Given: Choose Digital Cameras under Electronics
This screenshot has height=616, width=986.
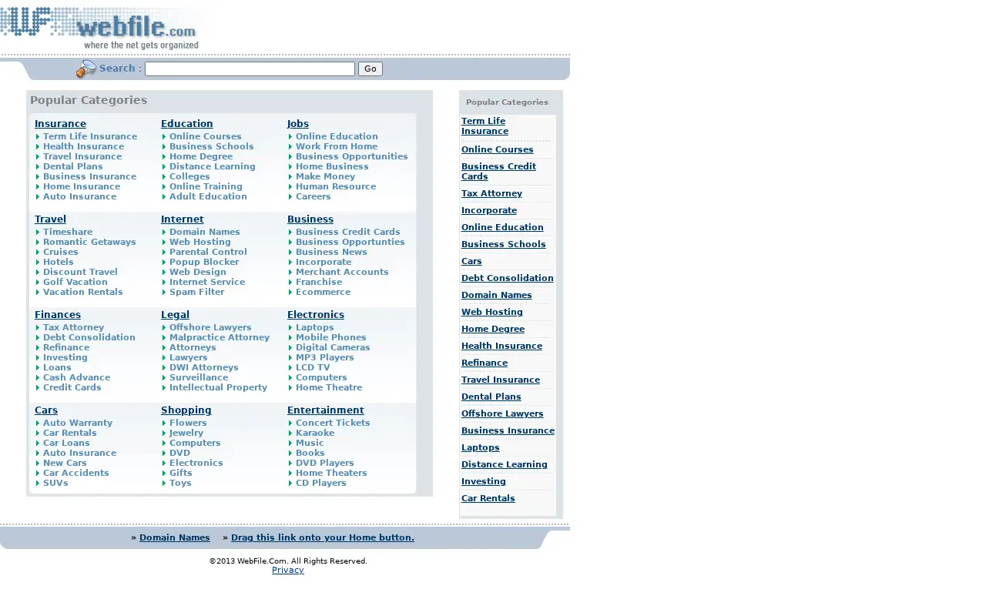Looking at the screenshot, I should coord(333,347).
